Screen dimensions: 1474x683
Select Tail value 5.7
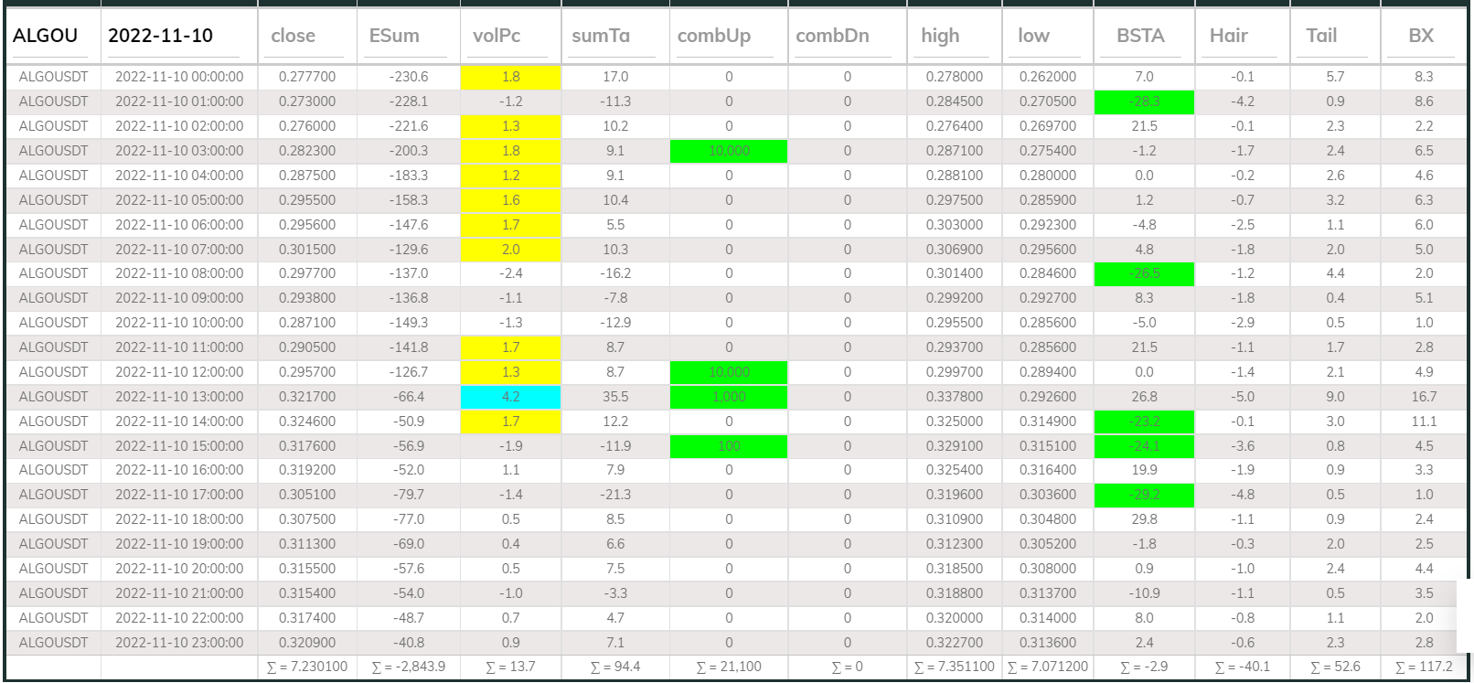click(x=1335, y=77)
